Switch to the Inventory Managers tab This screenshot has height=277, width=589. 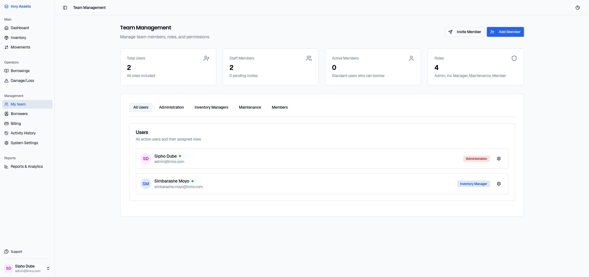[211, 107]
